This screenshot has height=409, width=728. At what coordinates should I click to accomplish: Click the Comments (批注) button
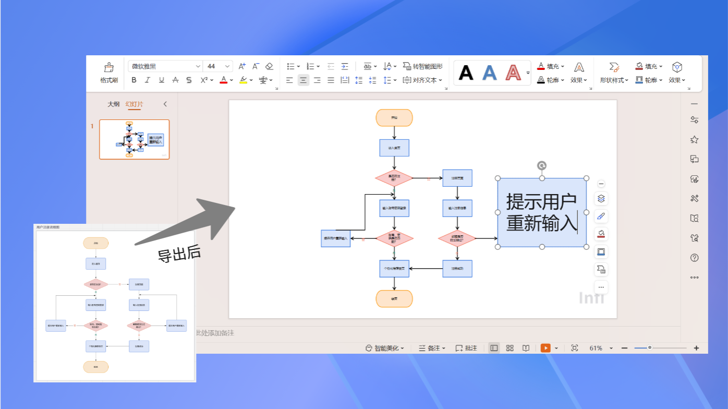click(466, 348)
